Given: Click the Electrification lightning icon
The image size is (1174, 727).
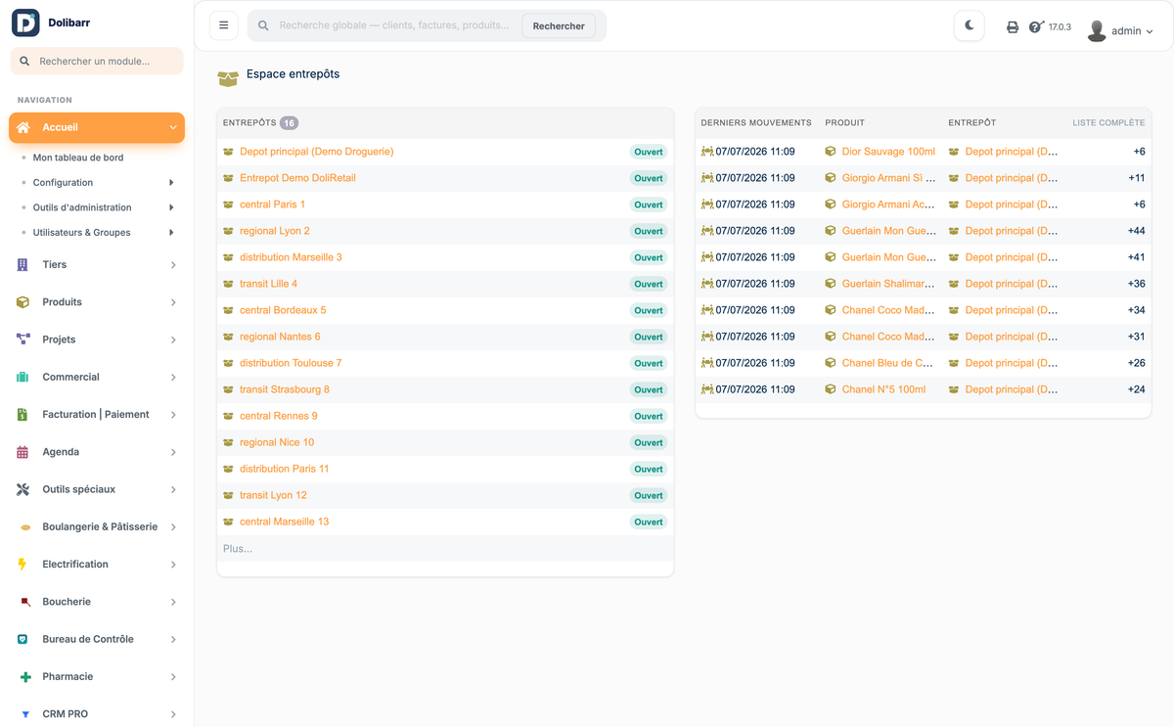Looking at the screenshot, I should coord(23,565).
